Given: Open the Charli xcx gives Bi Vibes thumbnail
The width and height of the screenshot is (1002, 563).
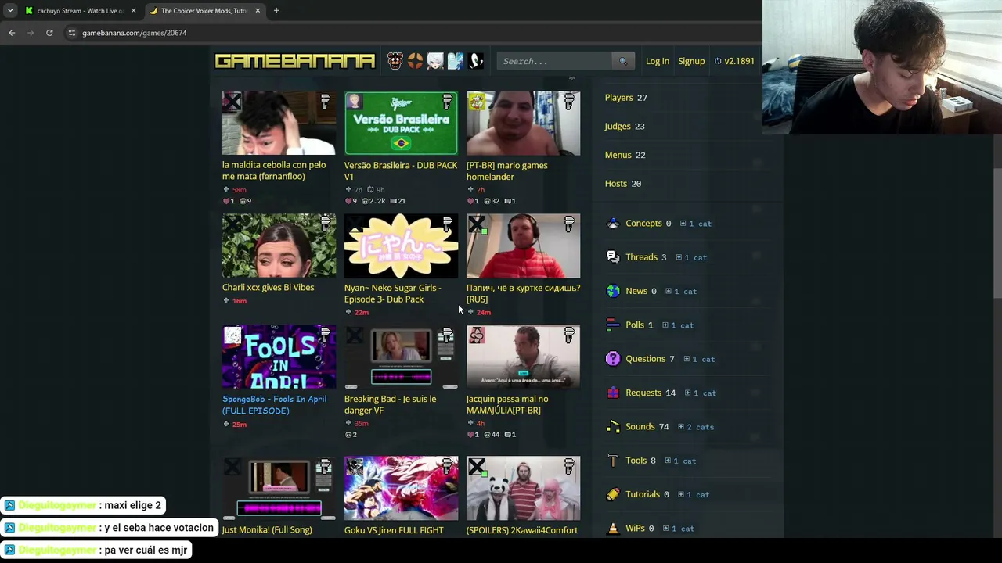Looking at the screenshot, I should pyautogui.click(x=279, y=246).
